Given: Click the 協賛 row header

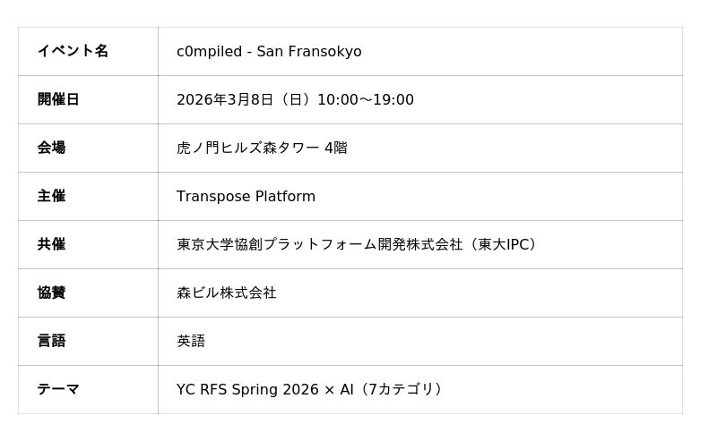Looking at the screenshot, I should [x=51, y=293].
